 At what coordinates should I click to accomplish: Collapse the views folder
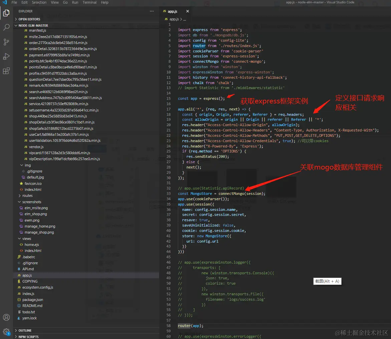point(27,239)
